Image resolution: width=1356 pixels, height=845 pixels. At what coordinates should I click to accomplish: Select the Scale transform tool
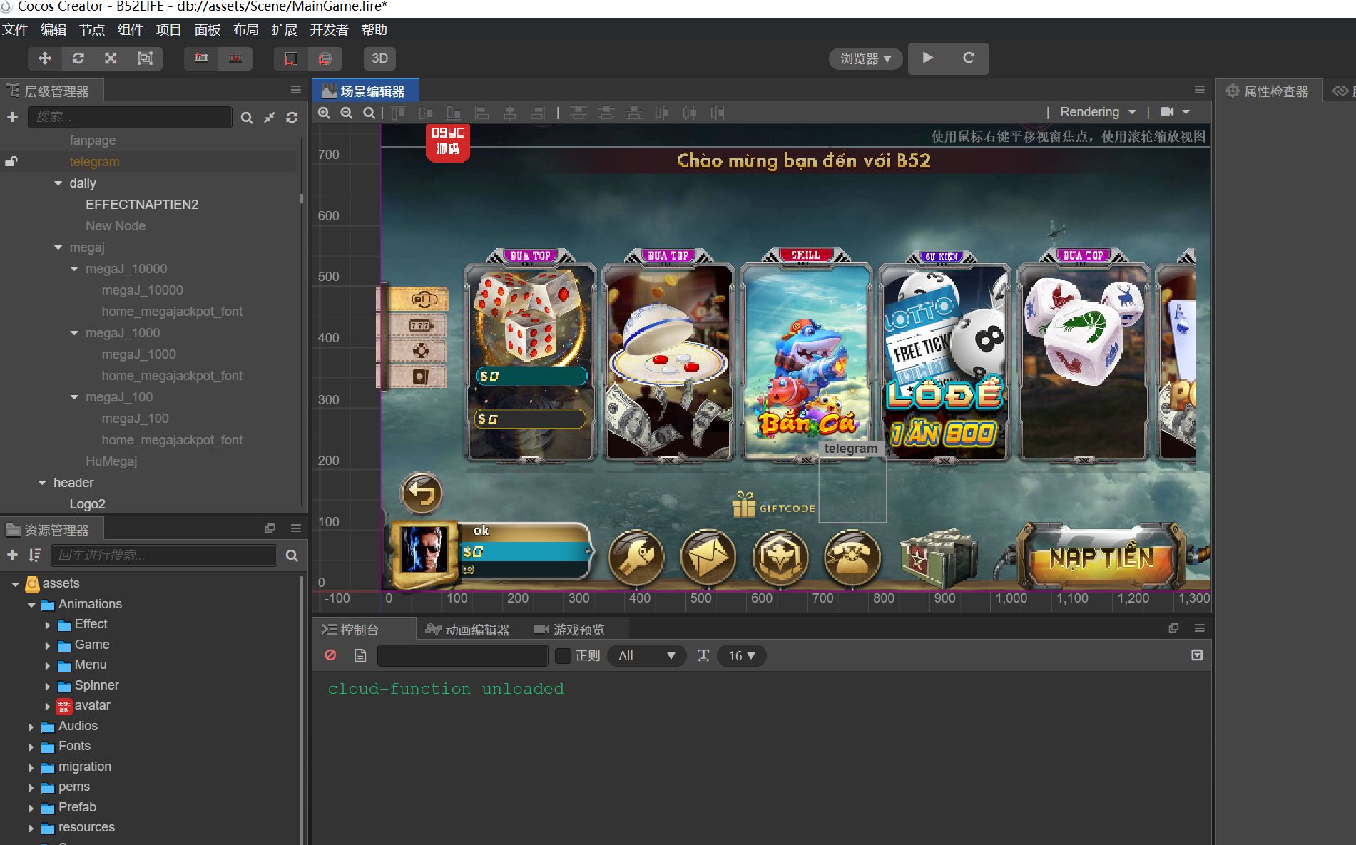111,58
